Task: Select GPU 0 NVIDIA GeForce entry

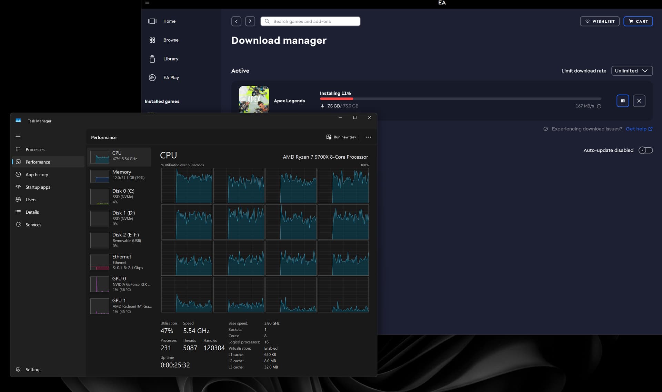Action: pyautogui.click(x=119, y=284)
